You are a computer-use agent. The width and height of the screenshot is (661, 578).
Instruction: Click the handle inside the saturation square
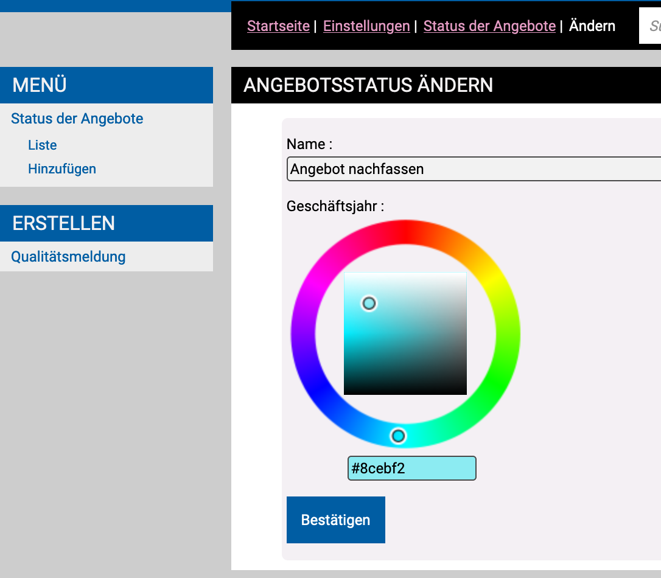tap(369, 303)
